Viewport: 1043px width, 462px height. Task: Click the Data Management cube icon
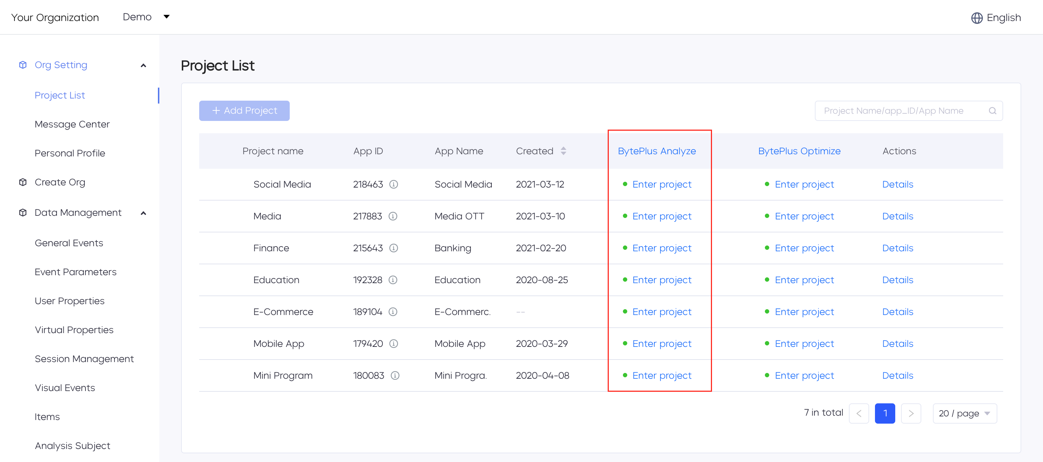[23, 213]
